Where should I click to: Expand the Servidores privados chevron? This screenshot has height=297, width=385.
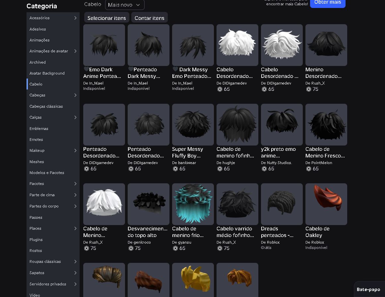(x=75, y=284)
